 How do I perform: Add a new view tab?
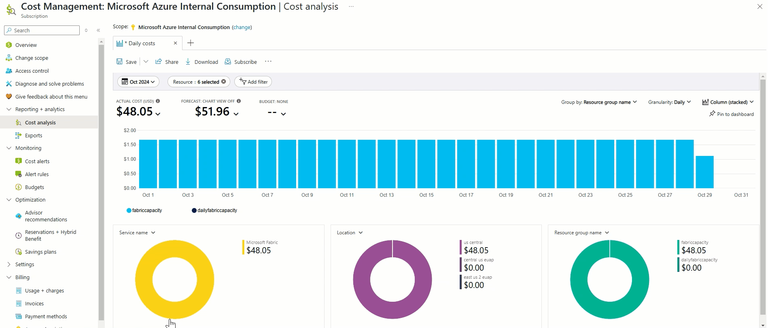191,43
